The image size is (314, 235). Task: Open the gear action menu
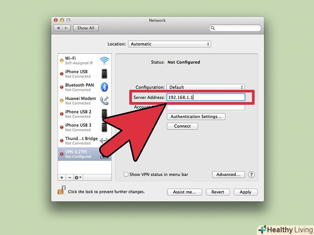(78, 177)
